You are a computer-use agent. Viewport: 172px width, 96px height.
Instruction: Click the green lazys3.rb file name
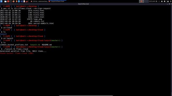[x=35, y=45]
